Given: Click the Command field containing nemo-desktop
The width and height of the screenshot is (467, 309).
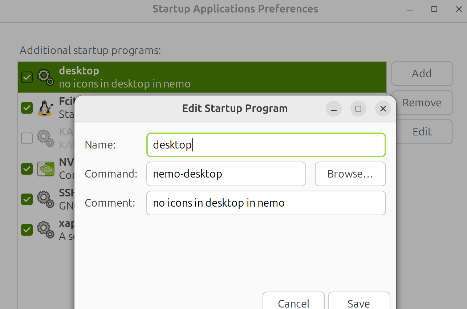Looking at the screenshot, I should pos(226,174).
